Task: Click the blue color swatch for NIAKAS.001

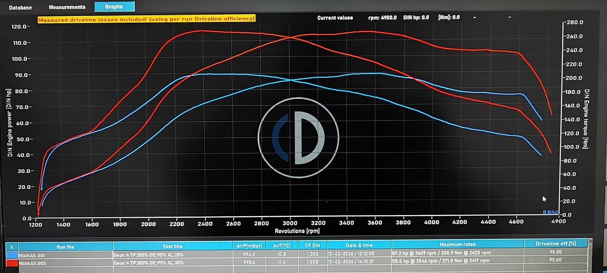Action: tap(12, 256)
